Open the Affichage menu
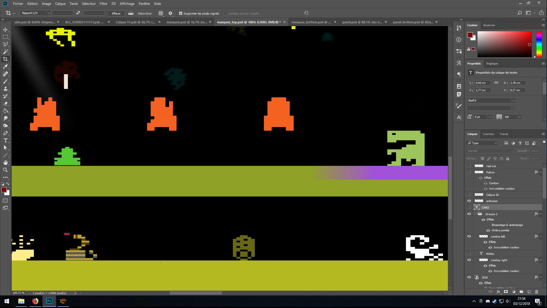This screenshot has height=308, width=547. click(x=127, y=4)
